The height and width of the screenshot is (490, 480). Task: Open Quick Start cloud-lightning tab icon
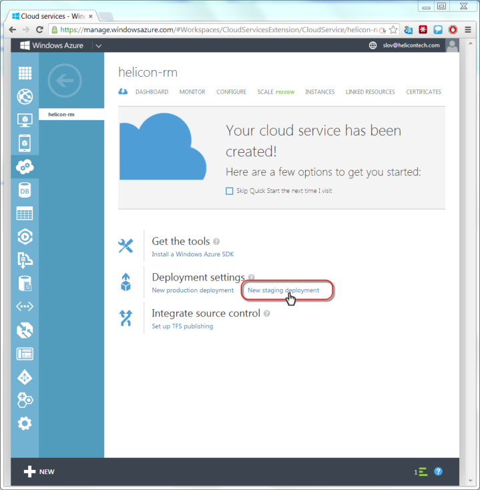coord(123,91)
